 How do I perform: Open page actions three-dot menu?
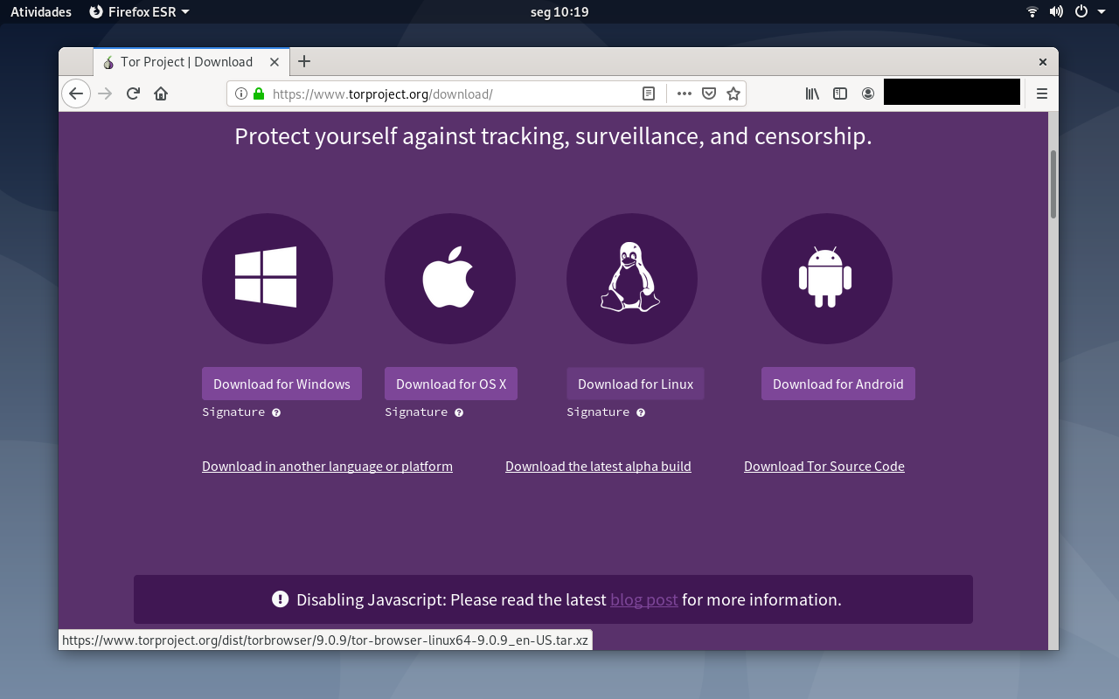point(685,93)
